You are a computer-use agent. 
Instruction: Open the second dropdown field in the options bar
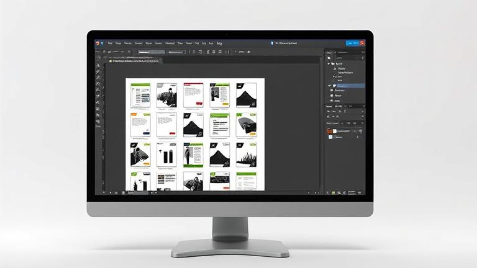177,52
